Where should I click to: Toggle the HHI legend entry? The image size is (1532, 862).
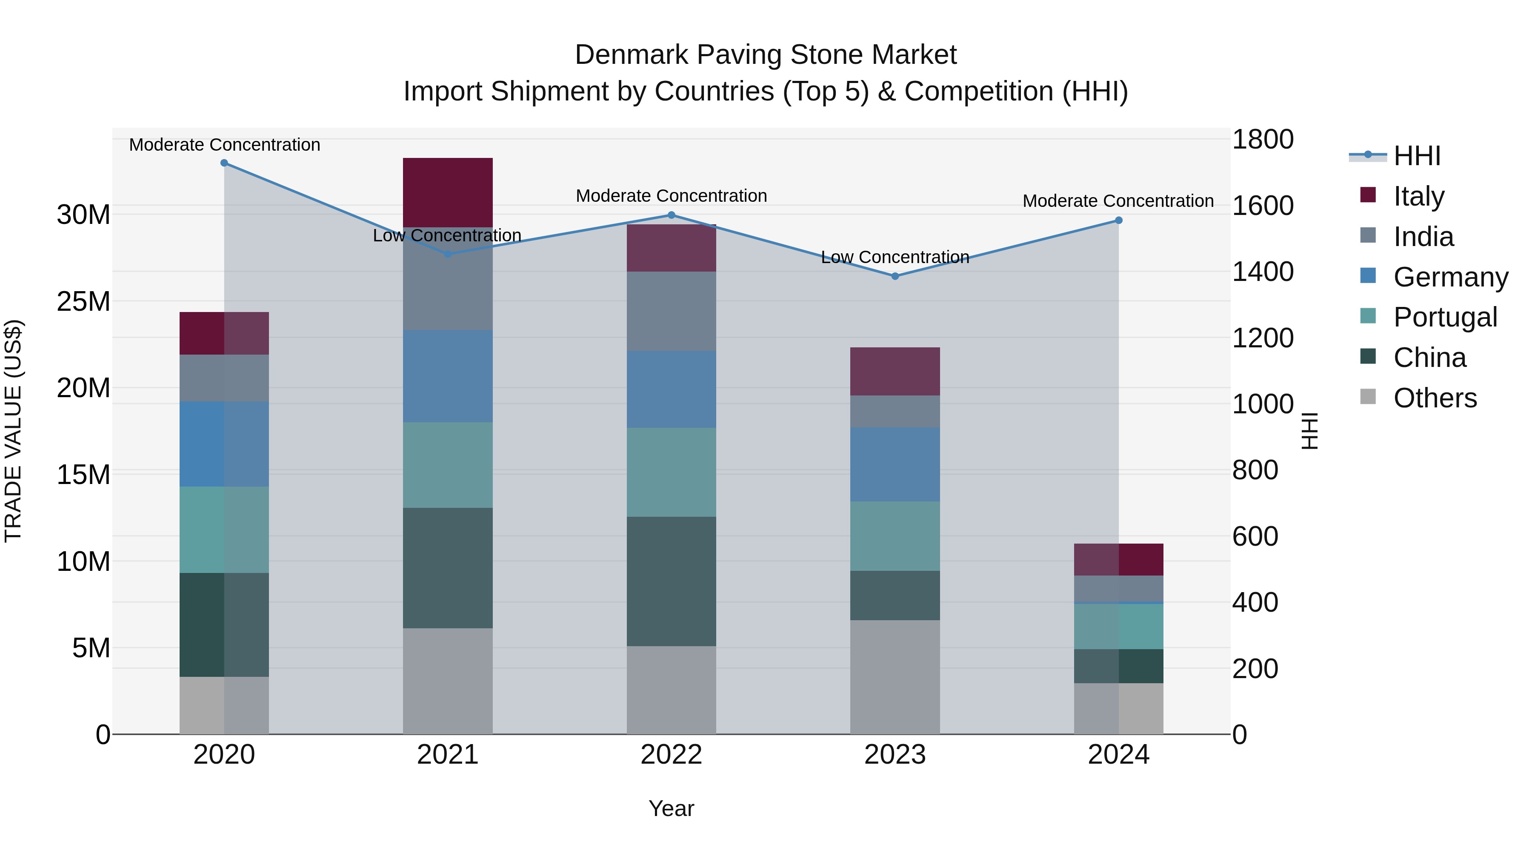click(1395, 156)
